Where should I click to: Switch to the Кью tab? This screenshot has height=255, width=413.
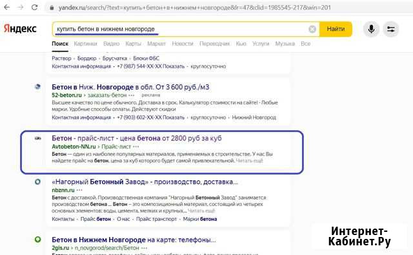tap(241, 44)
